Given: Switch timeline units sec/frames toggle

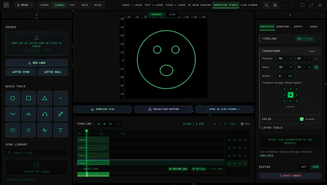Looking at the screenshot, I should 305,39.
